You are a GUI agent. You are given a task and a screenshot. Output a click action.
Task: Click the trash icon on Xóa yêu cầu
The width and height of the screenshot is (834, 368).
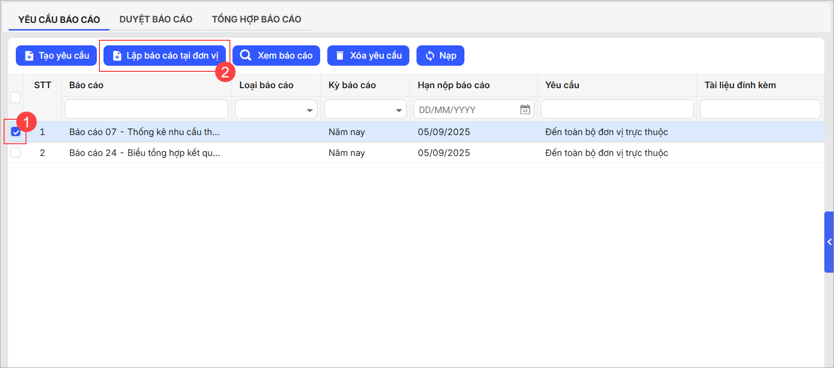[x=340, y=56]
